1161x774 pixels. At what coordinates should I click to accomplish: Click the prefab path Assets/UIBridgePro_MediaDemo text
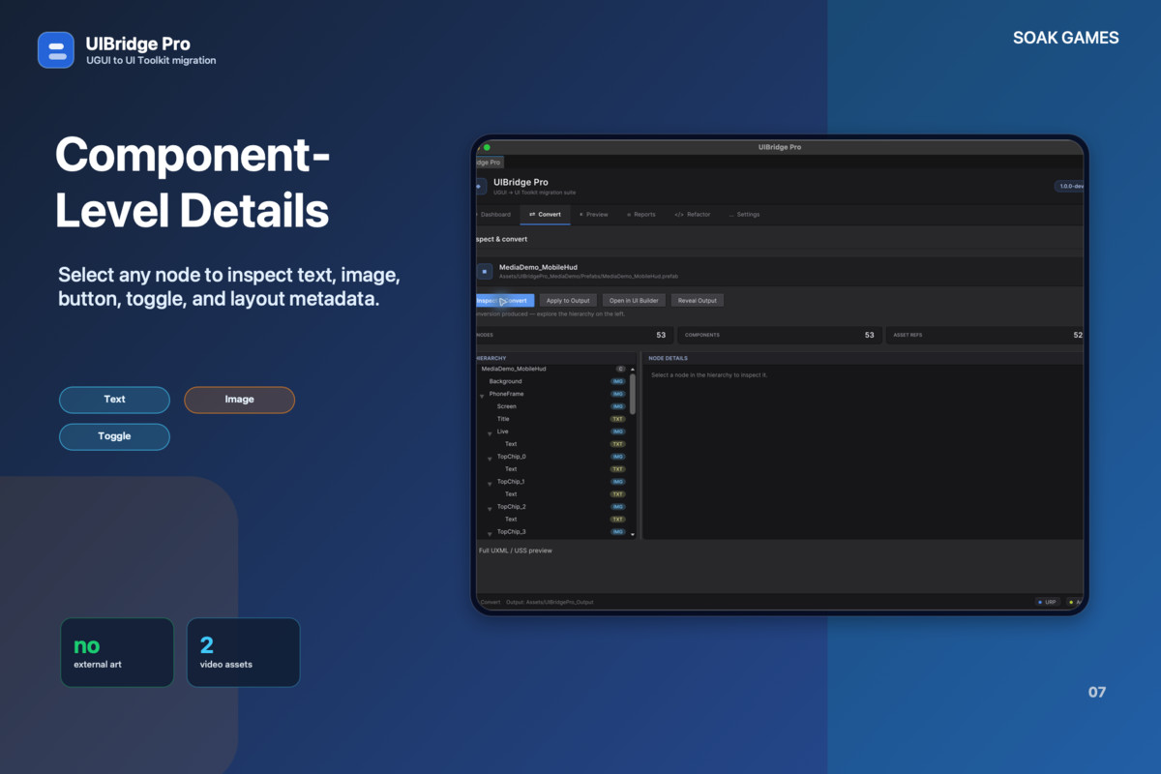tap(588, 276)
